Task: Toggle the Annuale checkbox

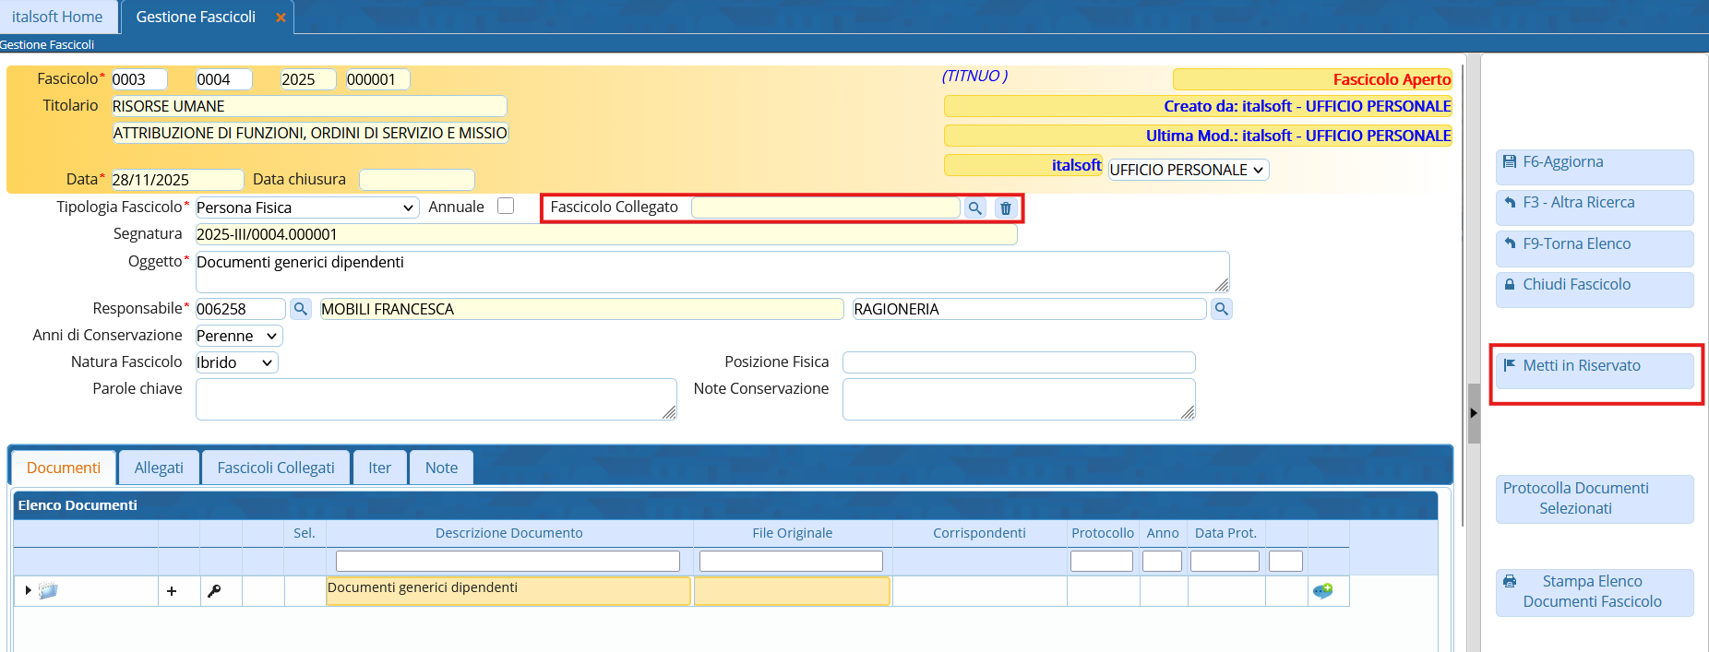Action: [x=506, y=207]
